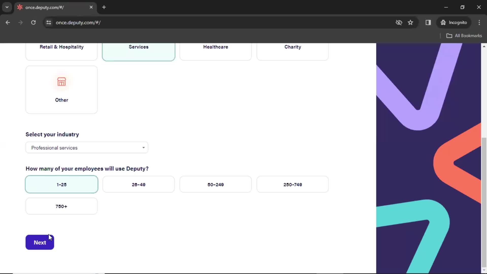487x274 pixels.
Task: Click the once.deputy.com address bar
Action: point(78,22)
